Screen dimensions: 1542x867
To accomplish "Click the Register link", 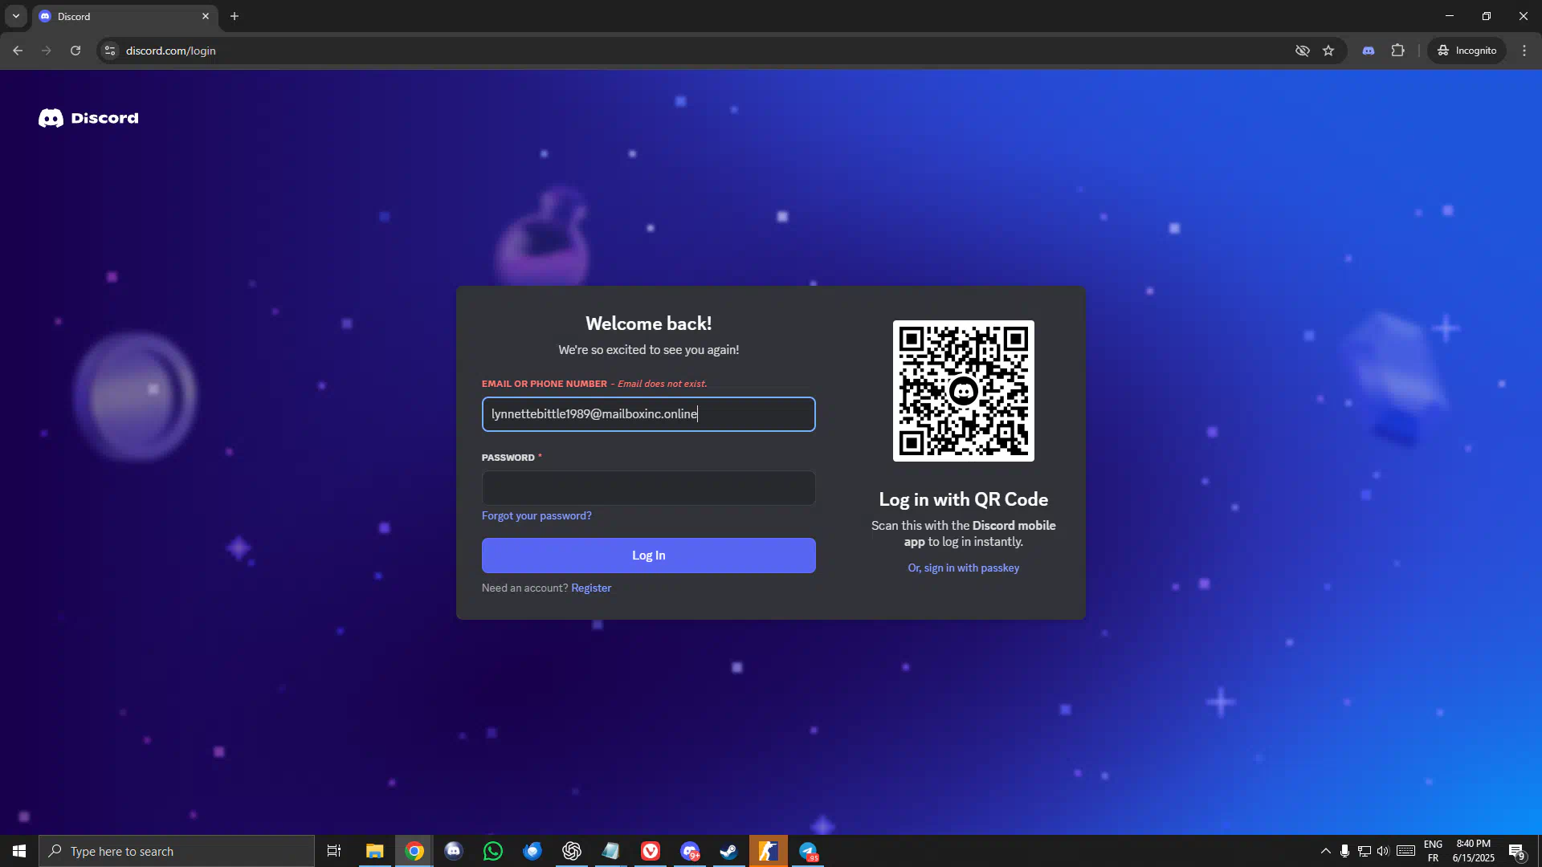I will click(591, 588).
